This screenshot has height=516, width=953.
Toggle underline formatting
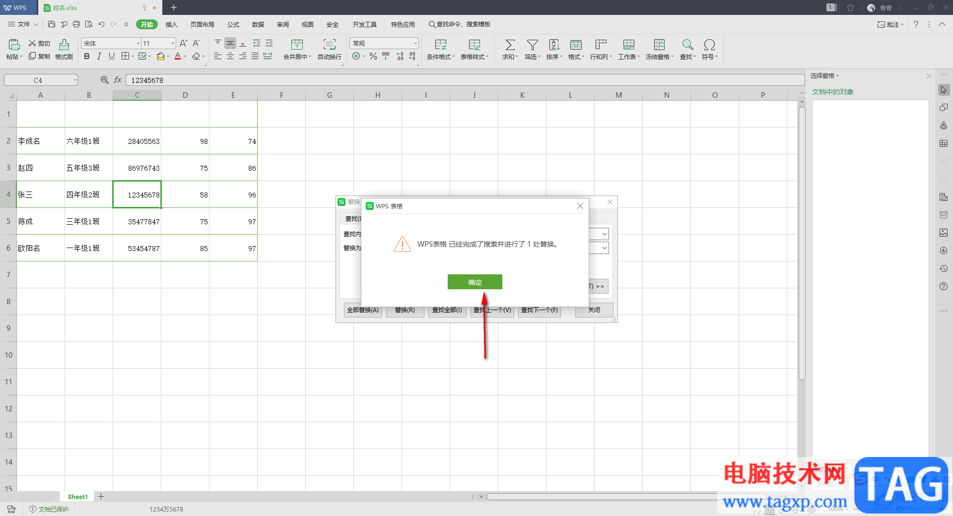coord(112,57)
